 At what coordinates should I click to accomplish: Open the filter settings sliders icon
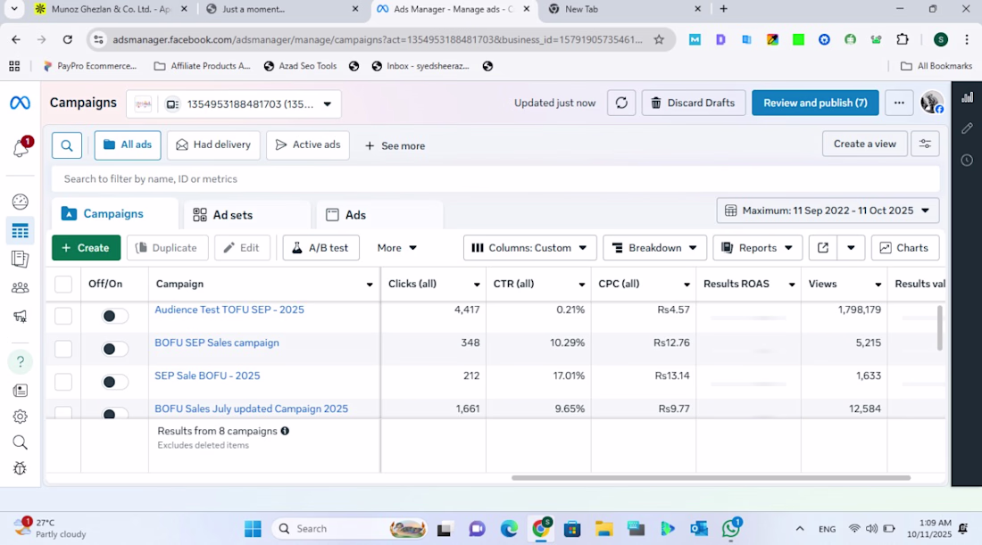pos(925,144)
